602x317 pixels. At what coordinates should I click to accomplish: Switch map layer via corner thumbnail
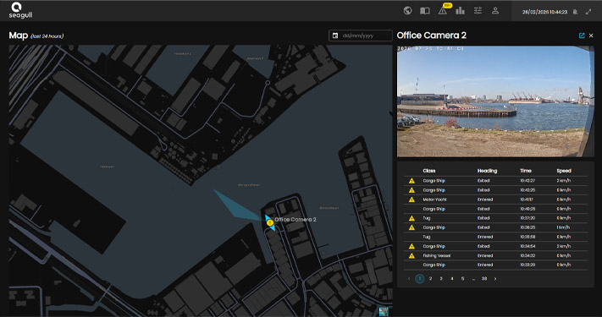pyautogui.click(x=384, y=311)
